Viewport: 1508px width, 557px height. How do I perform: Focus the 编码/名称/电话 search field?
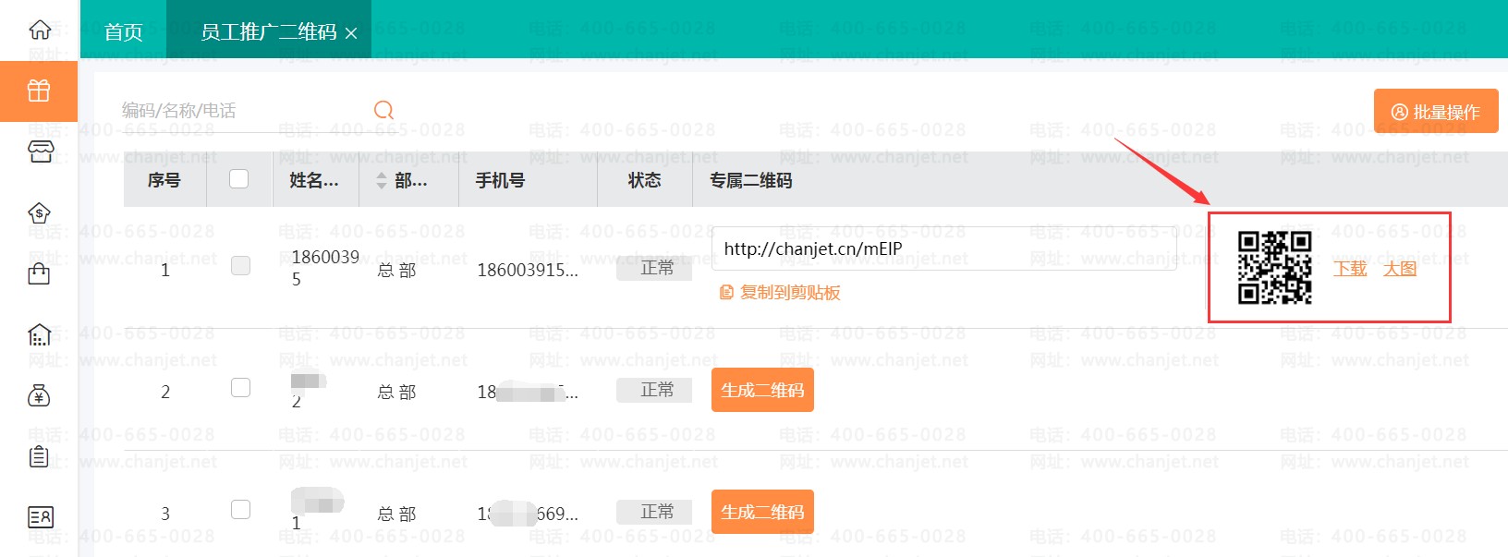[x=245, y=111]
